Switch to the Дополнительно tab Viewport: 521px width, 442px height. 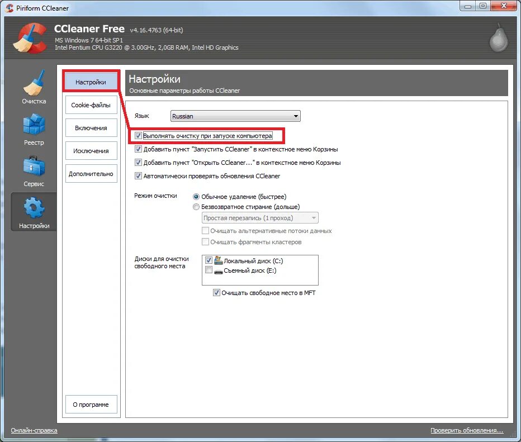(91, 174)
